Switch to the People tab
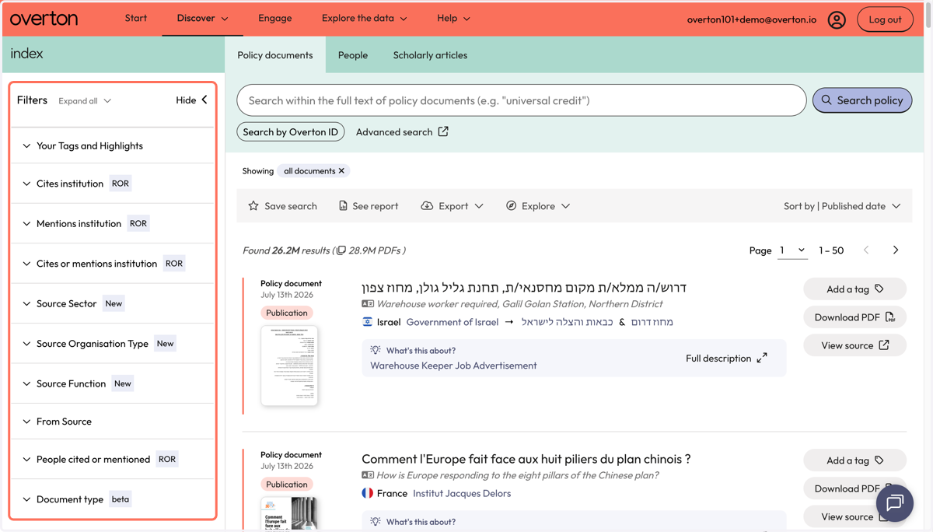 tap(353, 55)
